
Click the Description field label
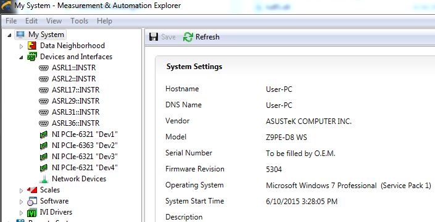(x=184, y=217)
